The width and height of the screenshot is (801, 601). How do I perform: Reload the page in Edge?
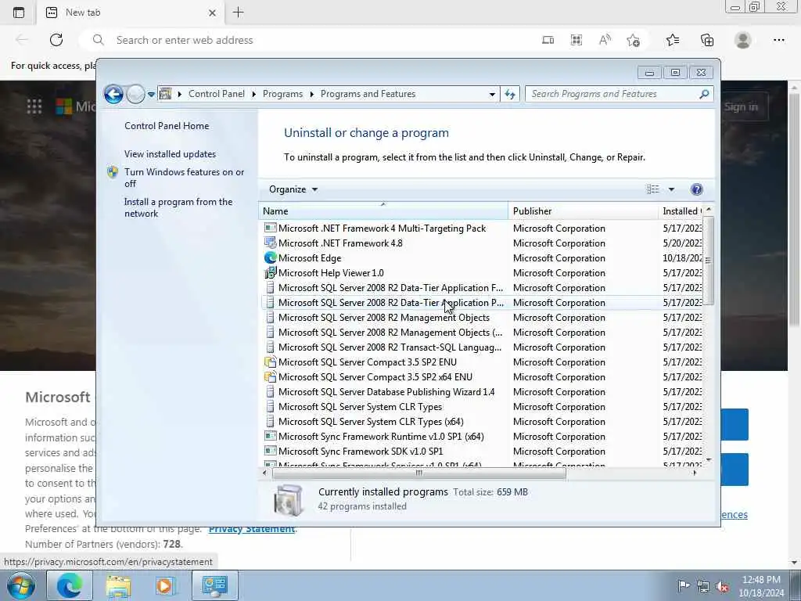[x=56, y=40]
